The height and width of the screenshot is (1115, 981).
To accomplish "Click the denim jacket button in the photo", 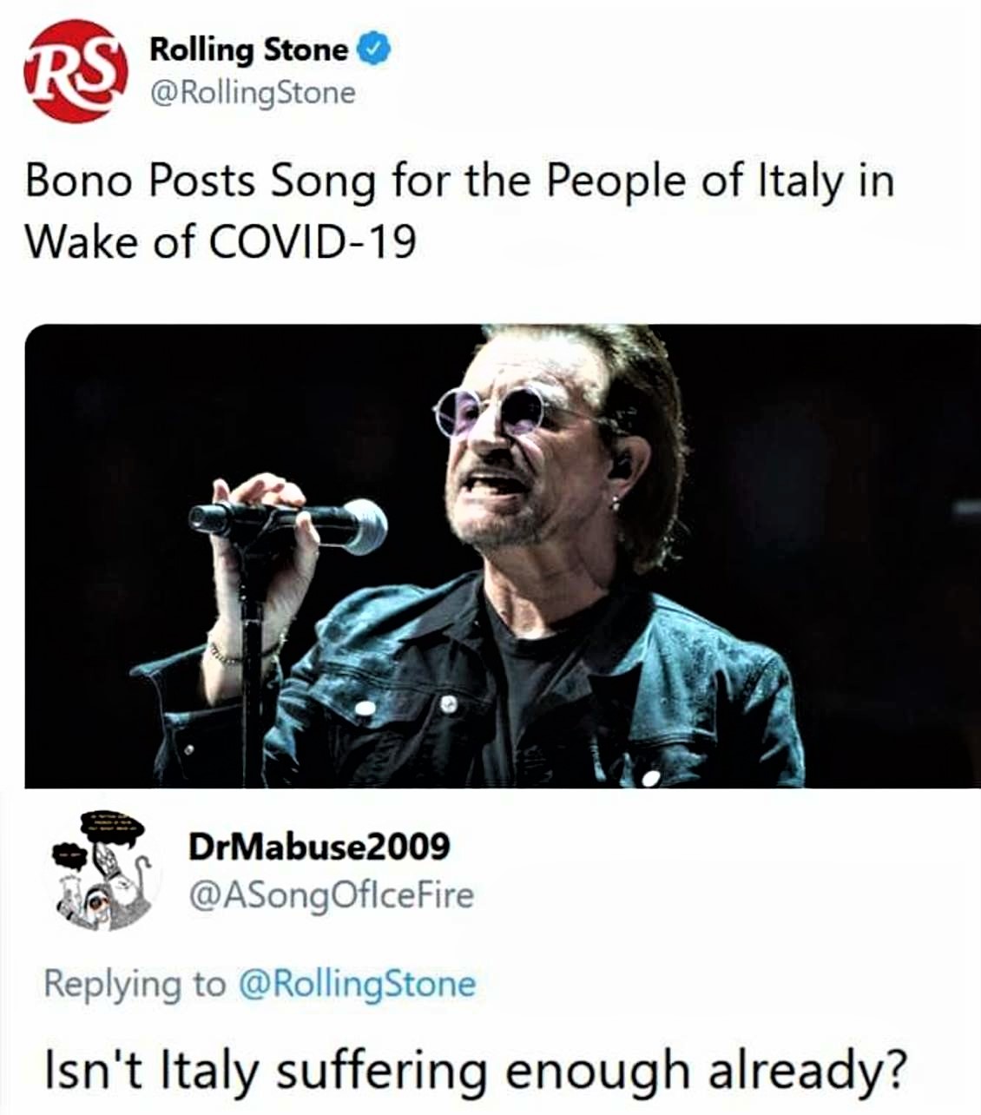I will click(450, 704).
